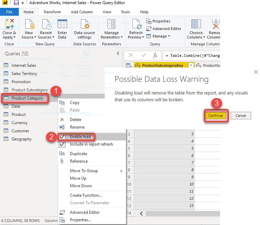Select the Currency query
This screenshot has height=225, width=260.
(x=19, y=123)
